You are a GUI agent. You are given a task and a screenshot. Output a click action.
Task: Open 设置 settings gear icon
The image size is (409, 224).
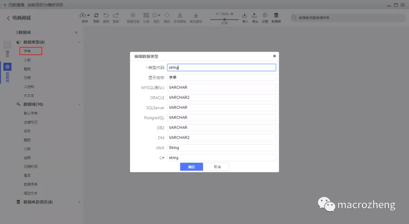(265, 15)
